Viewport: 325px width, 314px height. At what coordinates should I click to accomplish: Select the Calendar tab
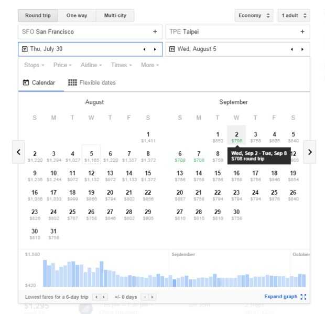40,82
